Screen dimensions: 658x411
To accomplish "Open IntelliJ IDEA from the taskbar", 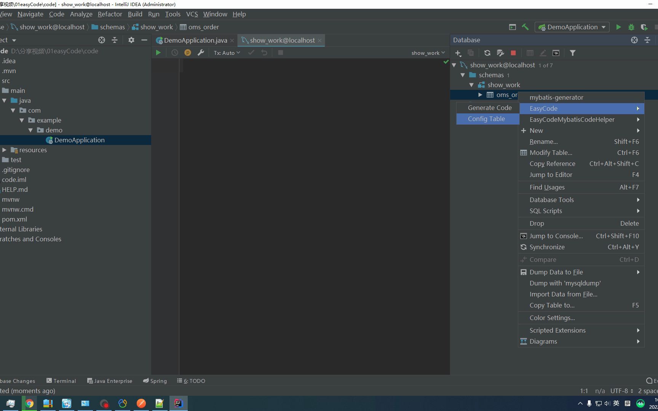I will (178, 403).
